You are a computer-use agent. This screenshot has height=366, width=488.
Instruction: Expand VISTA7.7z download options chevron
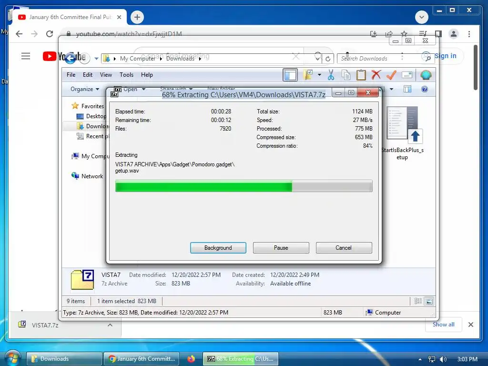(110, 325)
